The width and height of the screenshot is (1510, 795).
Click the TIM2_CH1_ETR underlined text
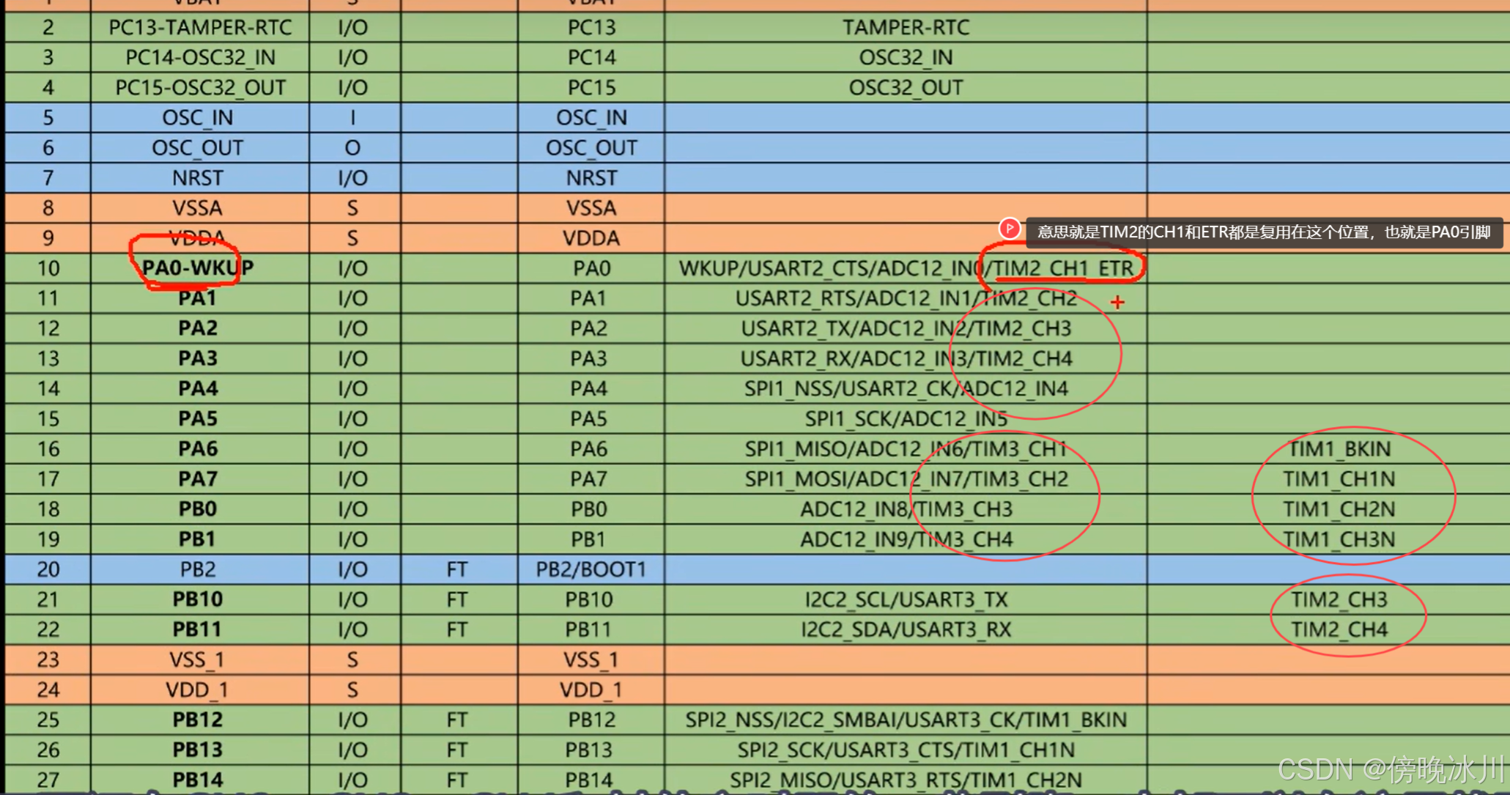click(x=1064, y=269)
